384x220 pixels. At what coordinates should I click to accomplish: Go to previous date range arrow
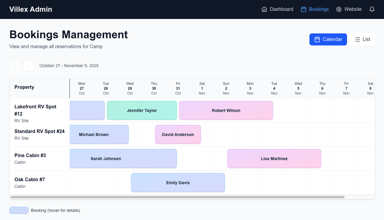click(15, 66)
